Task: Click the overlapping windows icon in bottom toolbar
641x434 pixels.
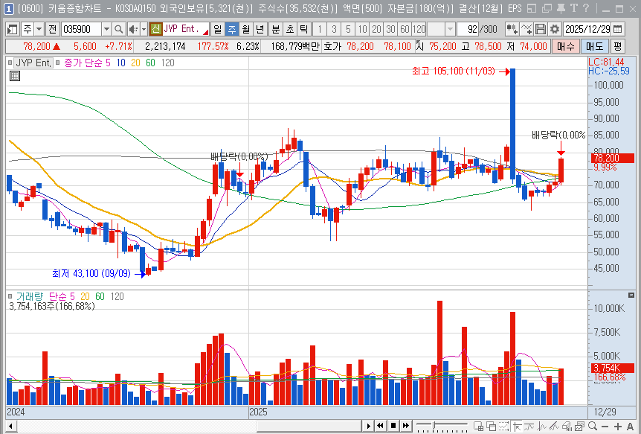Action: [x=491, y=427]
